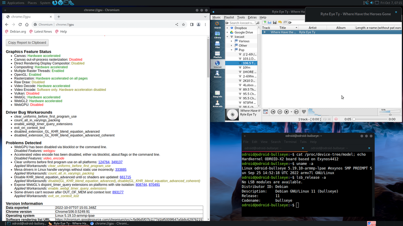The height and width of the screenshot is (226, 403).
Task: Open the Extras menu in Clementine
Action: [x=252, y=18]
